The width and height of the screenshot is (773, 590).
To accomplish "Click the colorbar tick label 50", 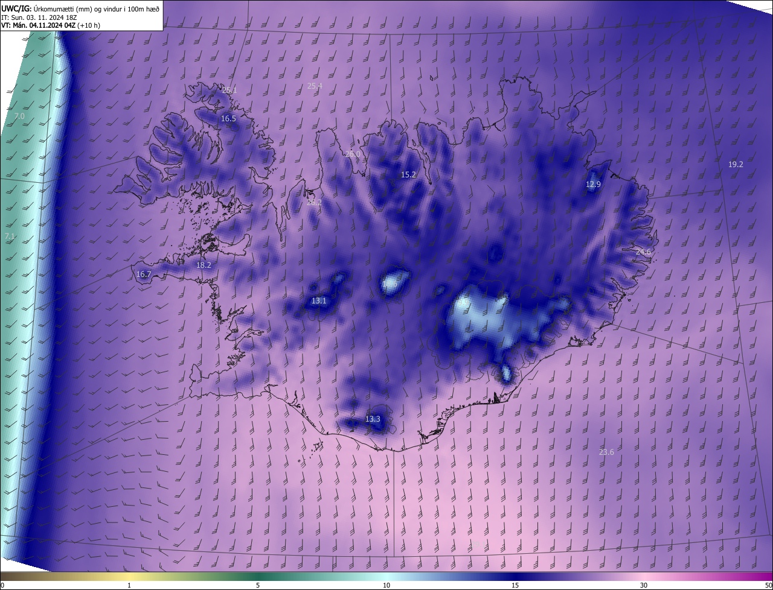I will tap(768, 586).
